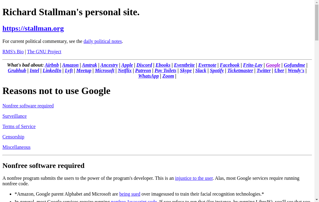This screenshot has height=202, width=319.
Task: Click the scrollbar down arrow
Action: (317, 200)
